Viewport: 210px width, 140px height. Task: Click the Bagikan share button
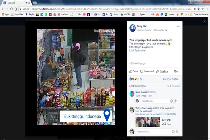pos(162,71)
